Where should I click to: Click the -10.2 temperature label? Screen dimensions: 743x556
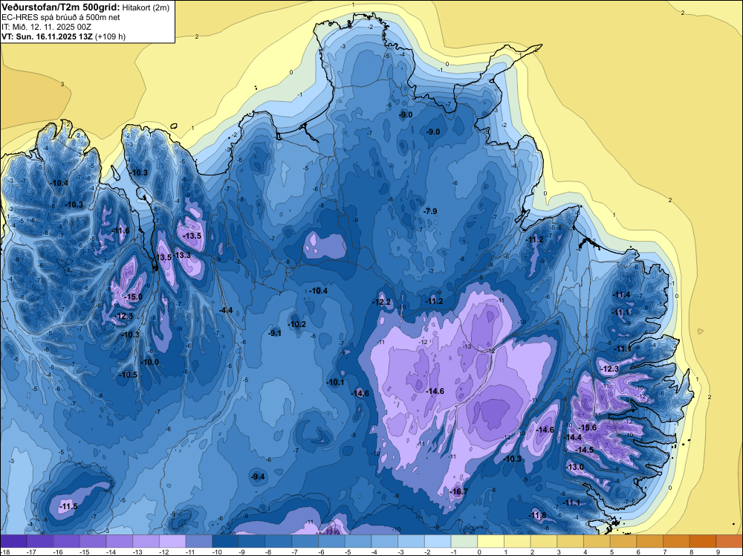coord(297,325)
